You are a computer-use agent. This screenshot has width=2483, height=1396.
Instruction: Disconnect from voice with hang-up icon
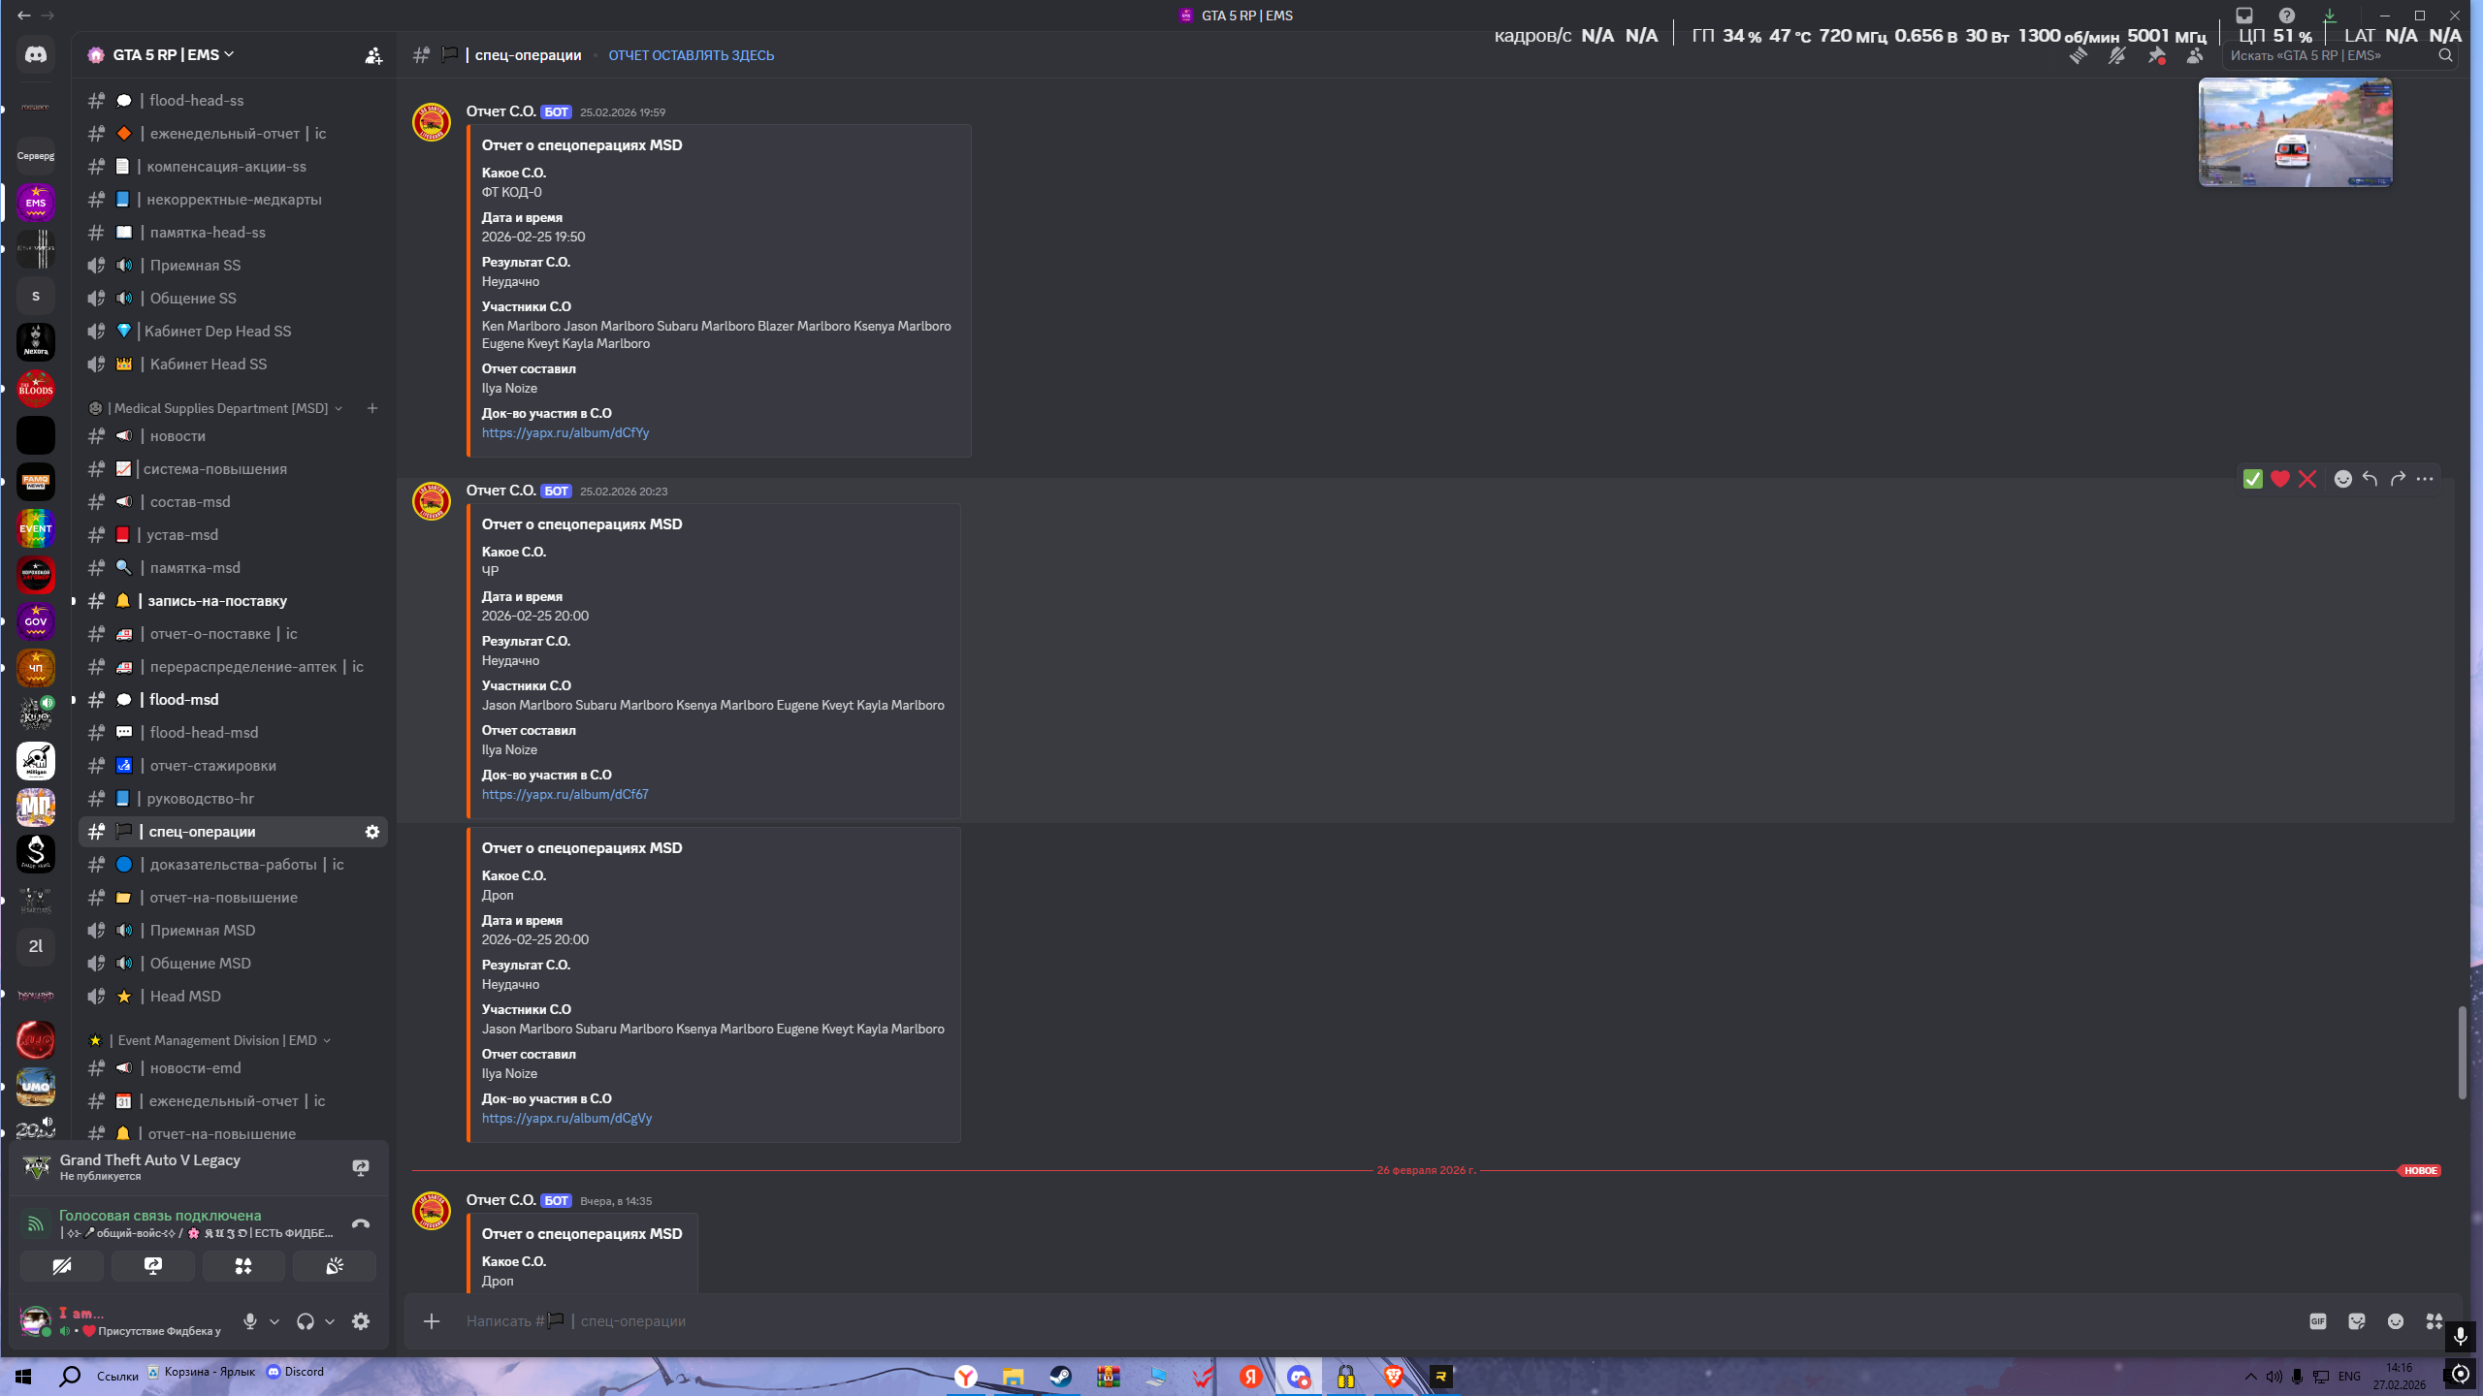(360, 1223)
